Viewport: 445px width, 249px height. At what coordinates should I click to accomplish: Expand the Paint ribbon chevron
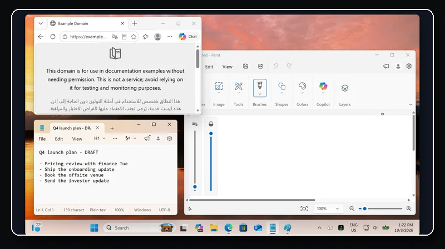click(x=411, y=104)
